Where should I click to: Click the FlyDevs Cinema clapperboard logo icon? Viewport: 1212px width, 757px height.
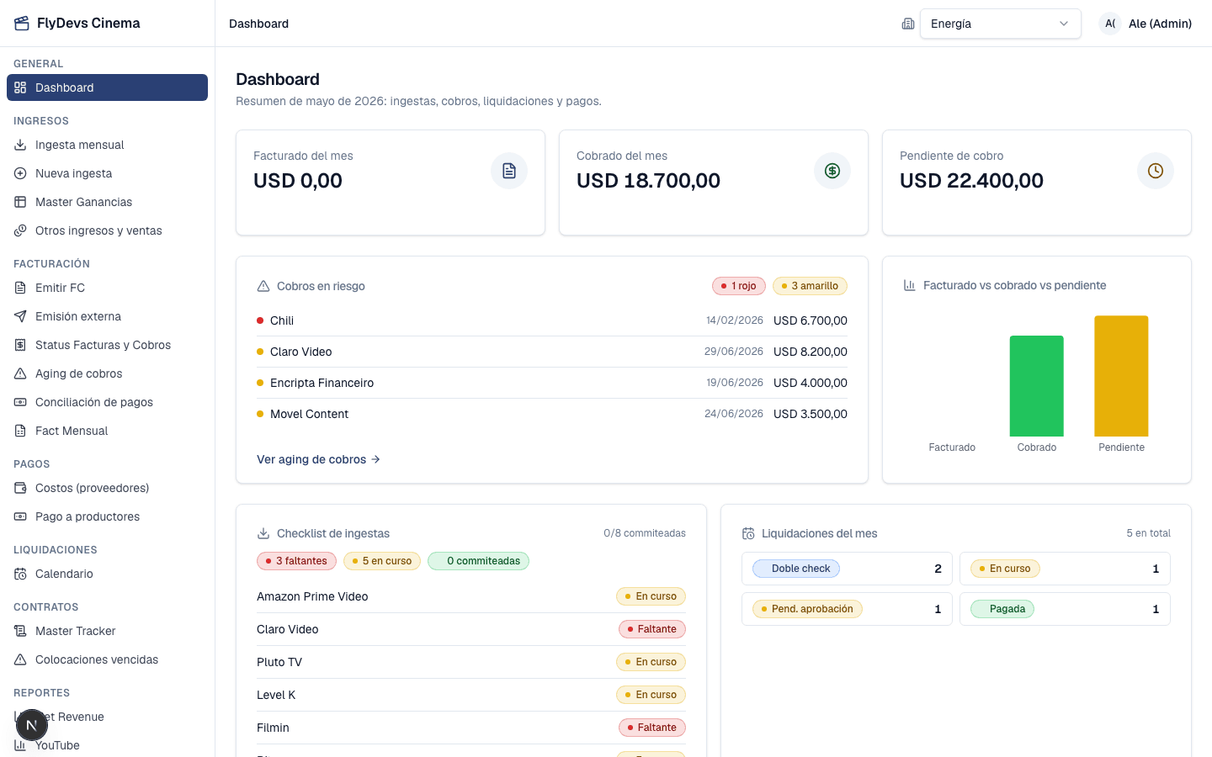pyautogui.click(x=22, y=24)
